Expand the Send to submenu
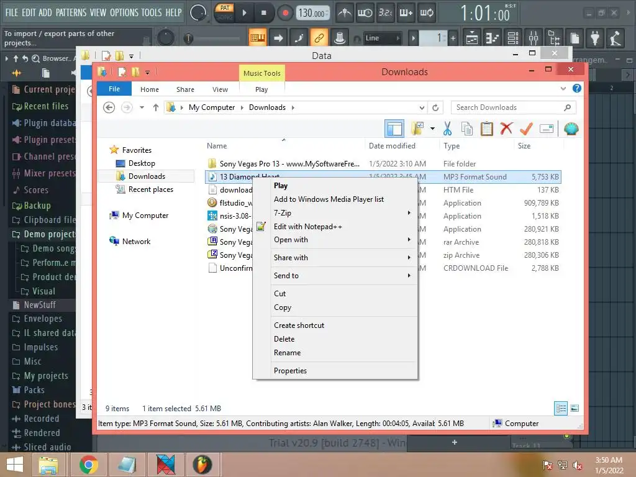The image size is (636, 477). coord(335,275)
